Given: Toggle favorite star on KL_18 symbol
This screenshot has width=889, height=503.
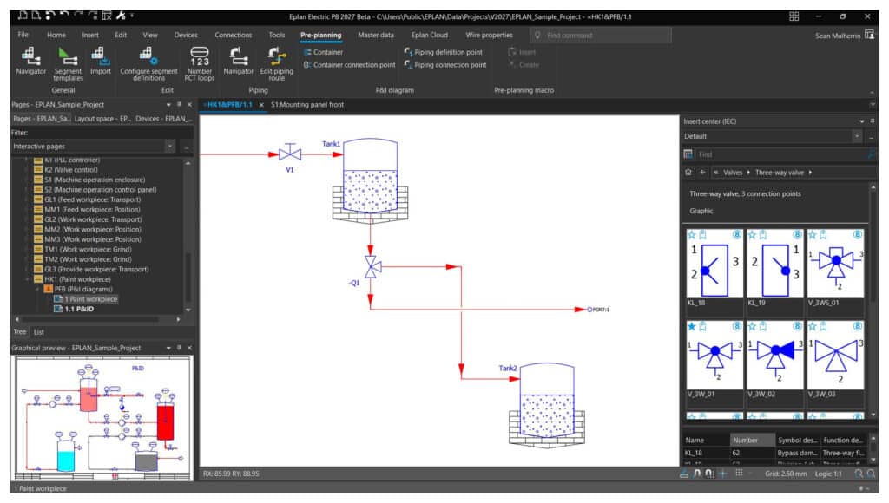Looking at the screenshot, I should pos(692,234).
